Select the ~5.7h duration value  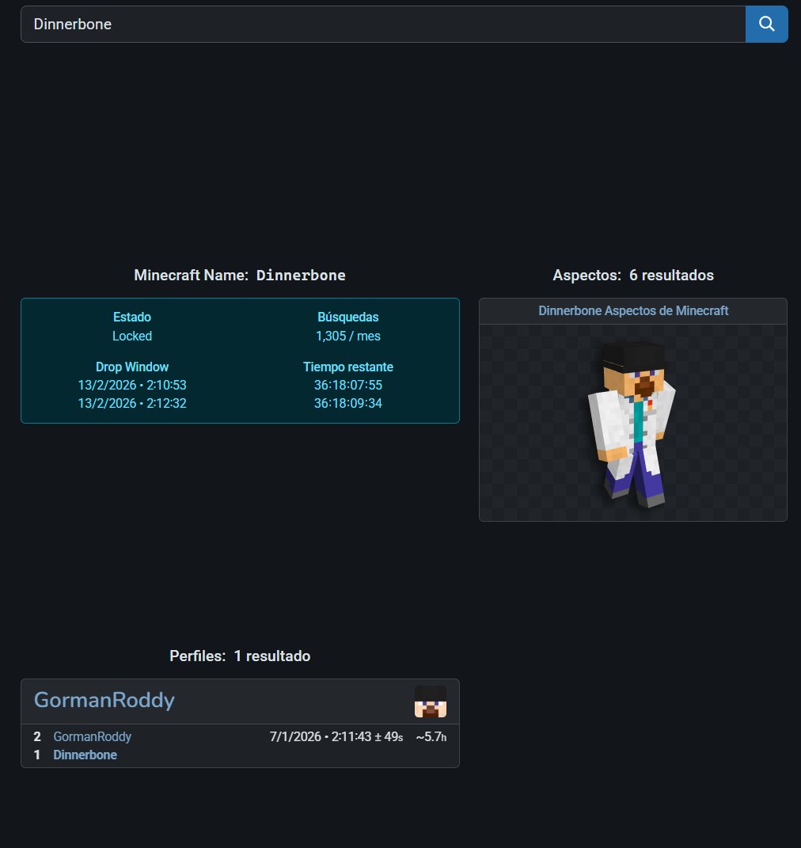[x=431, y=736]
